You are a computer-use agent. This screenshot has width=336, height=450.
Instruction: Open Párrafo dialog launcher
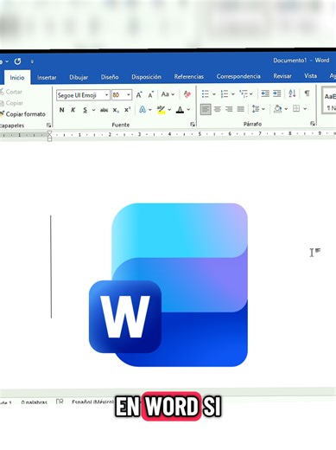(313, 124)
